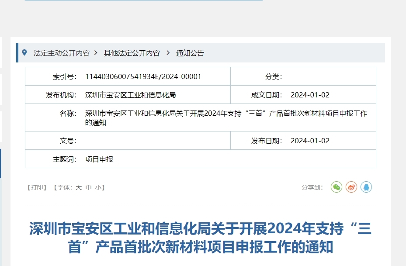The image size is (406, 266).
Task: Share the notice to Sina Weibo
Action: tap(351, 187)
